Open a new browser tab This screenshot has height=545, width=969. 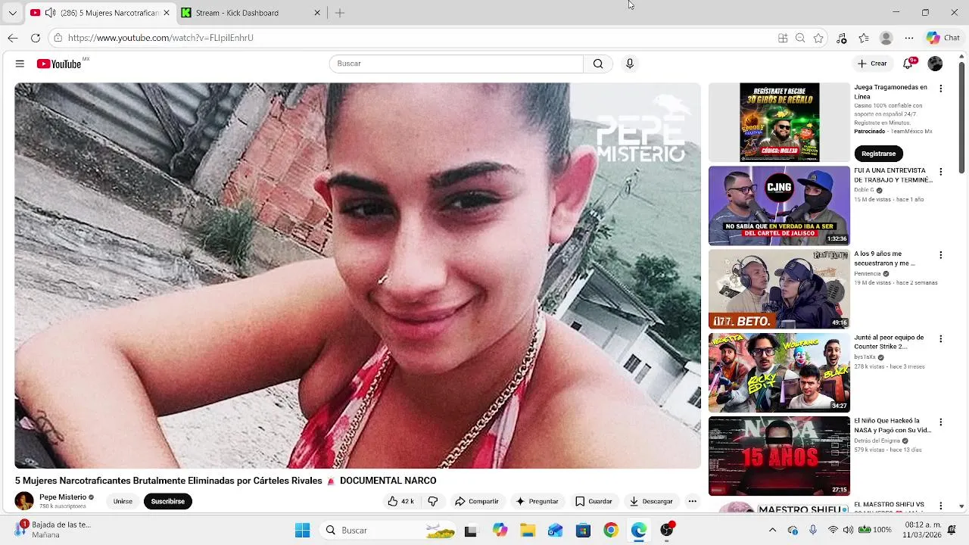[340, 13]
